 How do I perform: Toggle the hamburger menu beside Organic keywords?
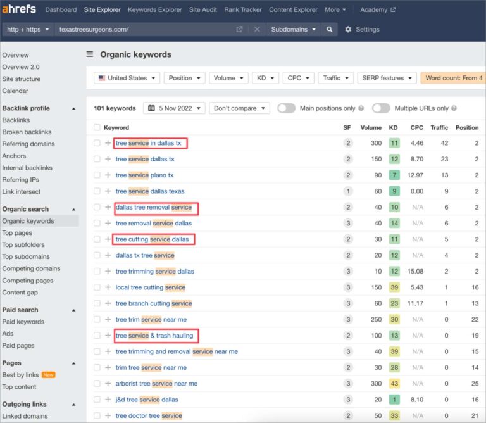click(90, 54)
